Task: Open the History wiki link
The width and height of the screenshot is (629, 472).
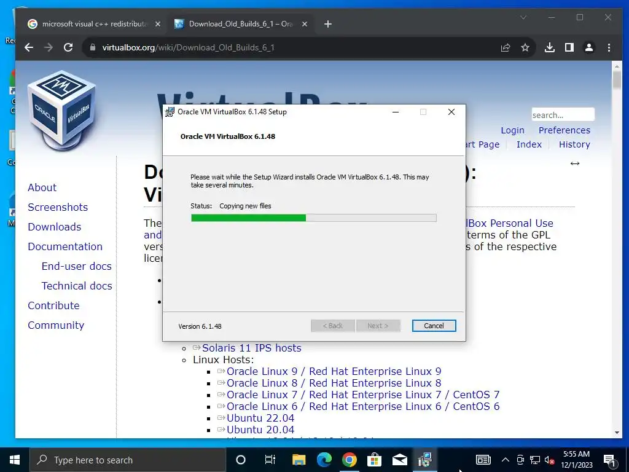Action: 574,144
